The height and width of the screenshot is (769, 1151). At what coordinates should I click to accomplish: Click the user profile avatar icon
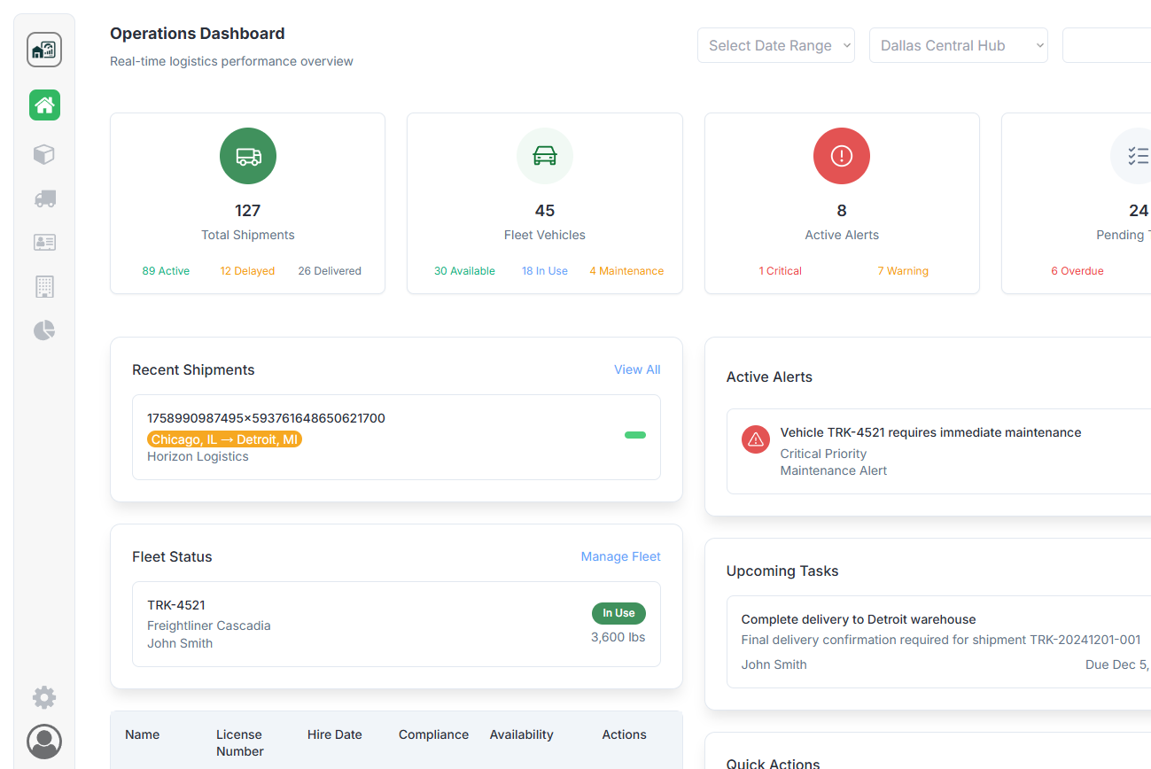44,742
